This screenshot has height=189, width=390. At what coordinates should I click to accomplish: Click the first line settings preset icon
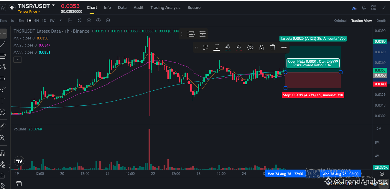pos(191,34)
